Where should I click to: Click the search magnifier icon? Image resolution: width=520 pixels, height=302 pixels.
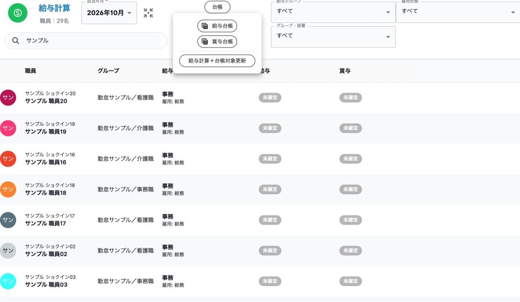[x=16, y=41]
